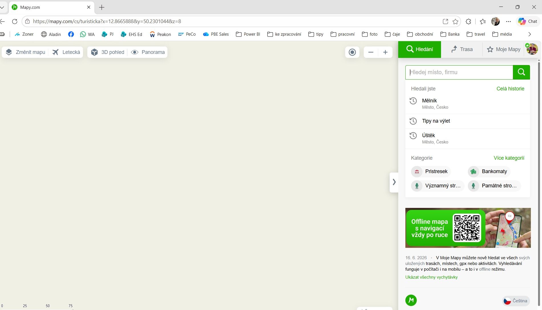This screenshot has width=542, height=310.
Task: Expand the pracovní bookmark folder
Action: (x=343, y=34)
